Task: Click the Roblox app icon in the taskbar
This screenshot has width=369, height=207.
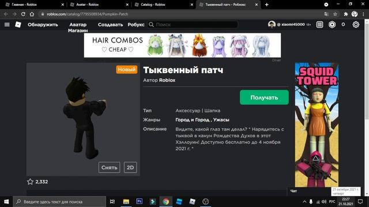Action: (192, 201)
